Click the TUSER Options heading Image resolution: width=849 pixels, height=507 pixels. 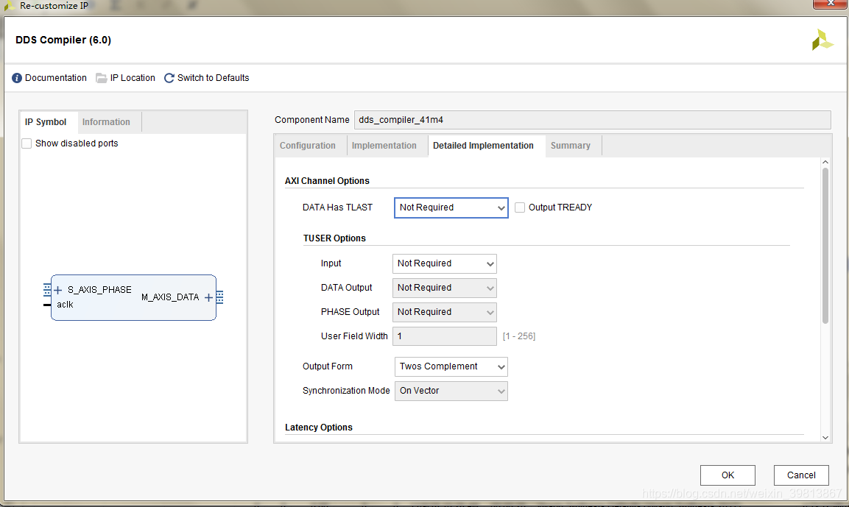(334, 238)
